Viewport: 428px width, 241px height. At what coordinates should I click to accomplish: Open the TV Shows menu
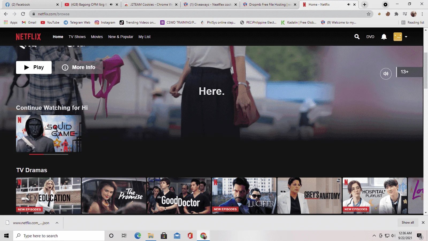[77, 37]
